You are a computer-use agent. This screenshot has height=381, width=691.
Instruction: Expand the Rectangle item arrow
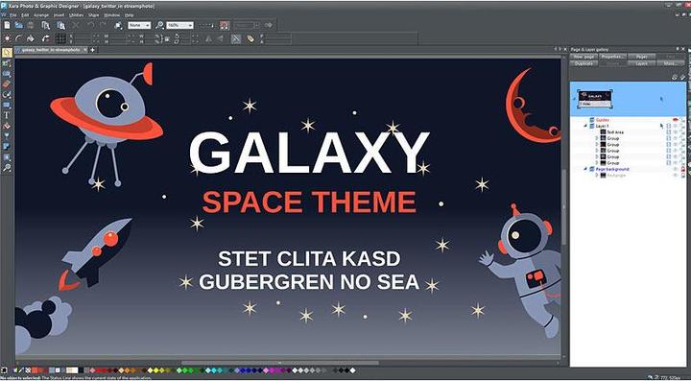tap(597, 176)
